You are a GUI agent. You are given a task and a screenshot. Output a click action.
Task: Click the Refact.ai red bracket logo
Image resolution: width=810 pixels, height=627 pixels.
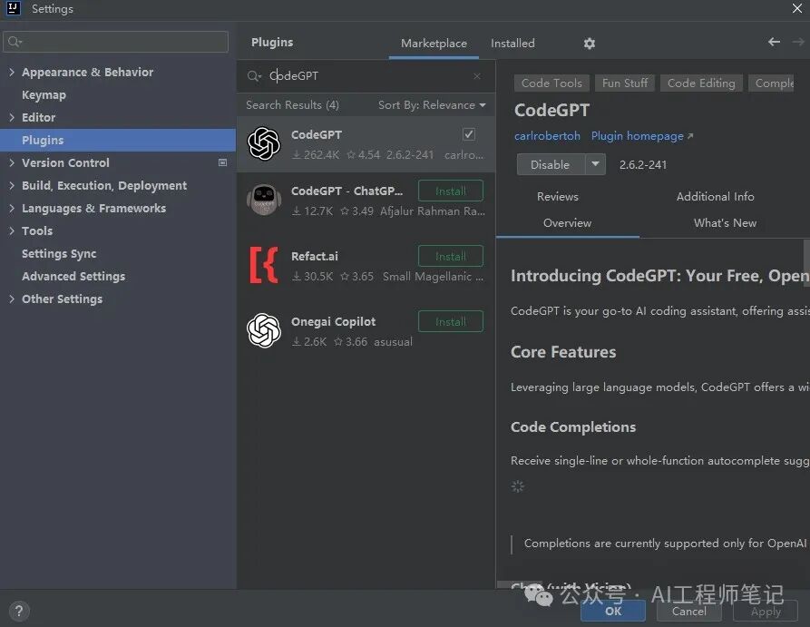264,265
